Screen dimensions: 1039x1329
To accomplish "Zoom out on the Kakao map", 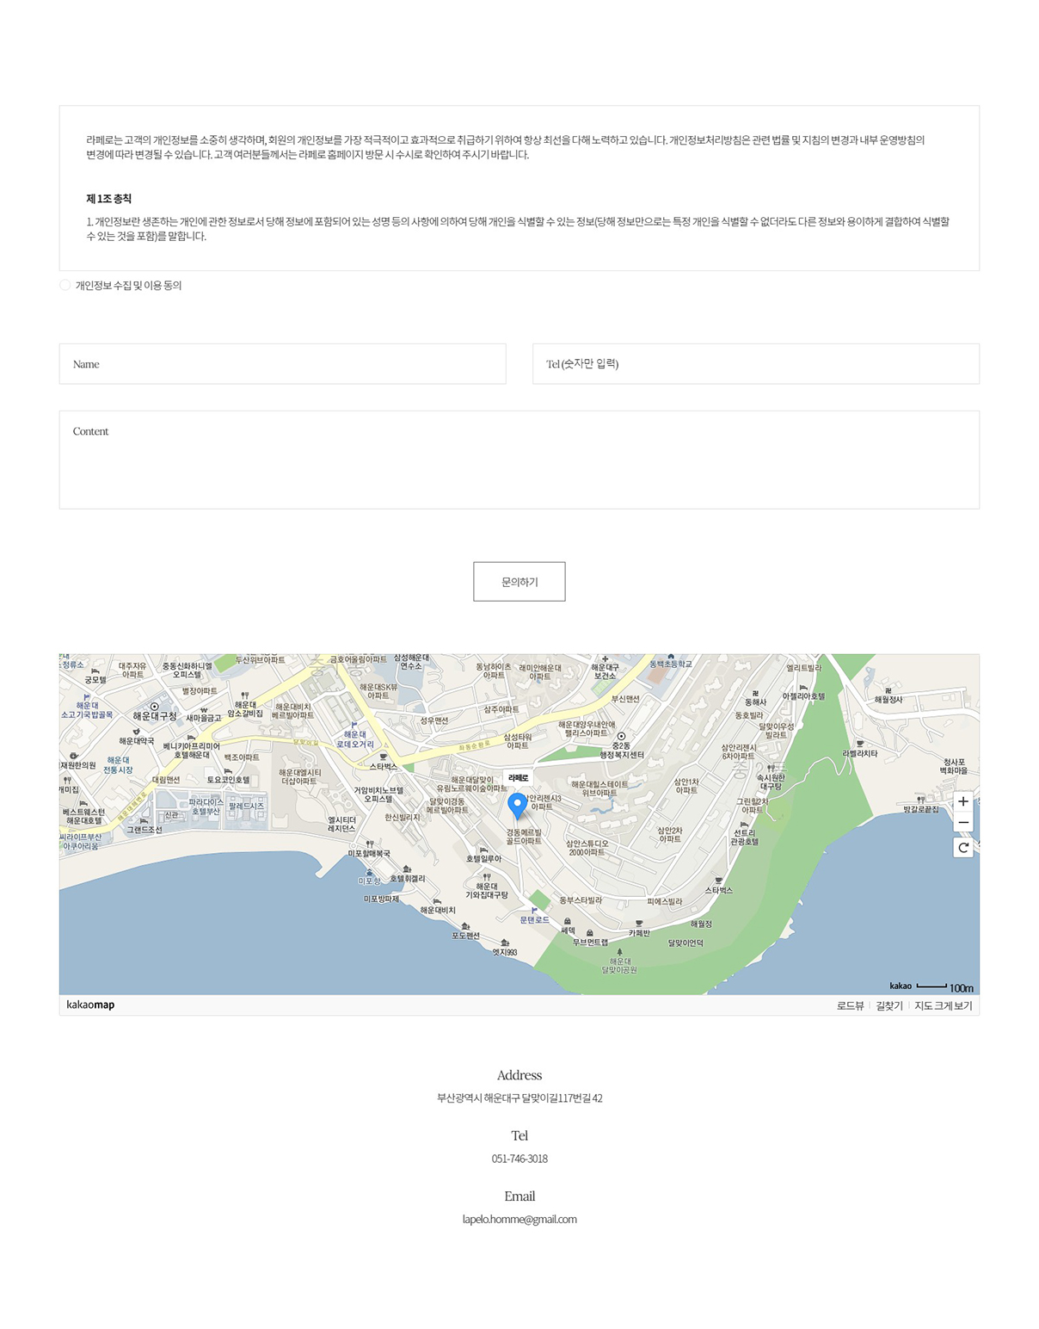I will point(962,823).
